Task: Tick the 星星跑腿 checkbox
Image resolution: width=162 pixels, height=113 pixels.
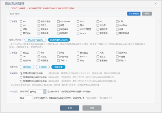Action: (x=98, y=61)
